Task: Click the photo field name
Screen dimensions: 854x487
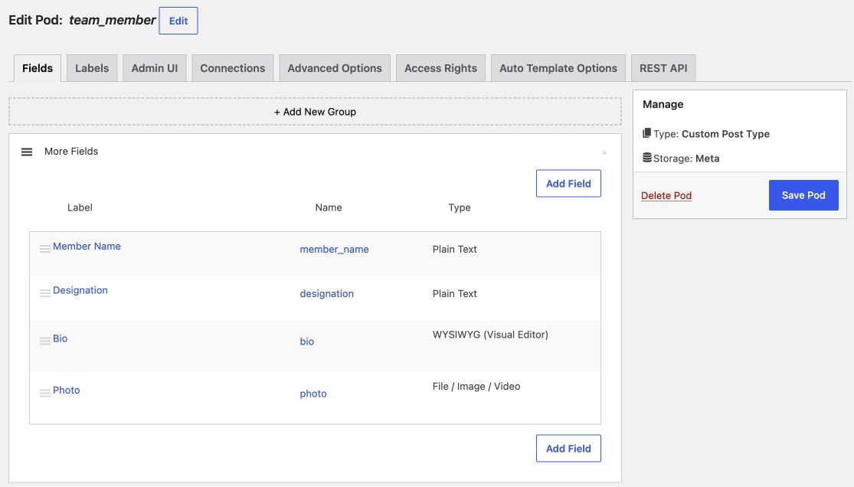Action: click(x=313, y=394)
